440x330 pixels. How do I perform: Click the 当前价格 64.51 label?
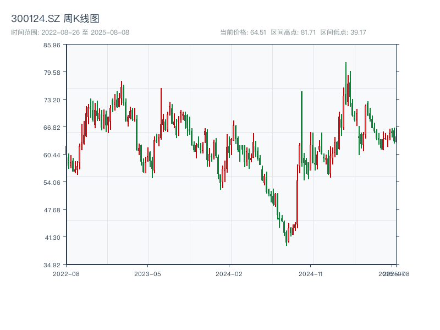(243, 32)
